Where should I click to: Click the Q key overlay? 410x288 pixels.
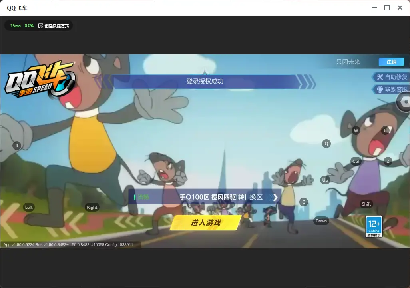point(326,144)
